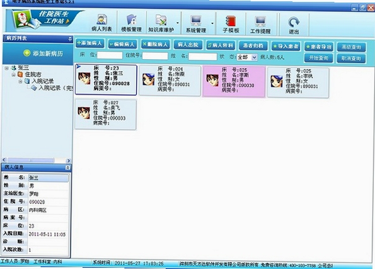Open the 知识库维护 dropdown arrow

tap(178, 23)
